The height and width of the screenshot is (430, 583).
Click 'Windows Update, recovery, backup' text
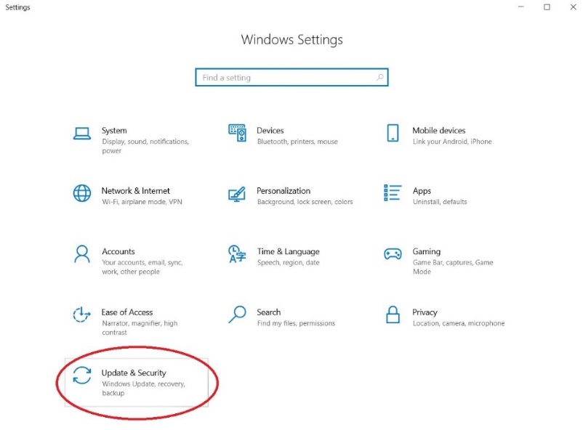pos(143,389)
